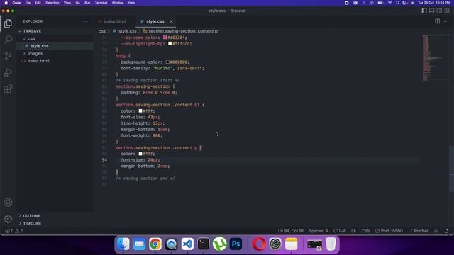Open the Selection menu
The image size is (454, 255).
52,3
